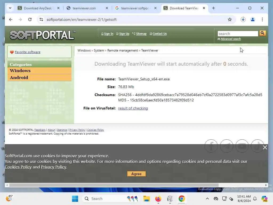Image resolution: width=273 pixels, height=205 pixels.
Task: Close the Download TeamViewer tab
Action: tap(204, 8)
